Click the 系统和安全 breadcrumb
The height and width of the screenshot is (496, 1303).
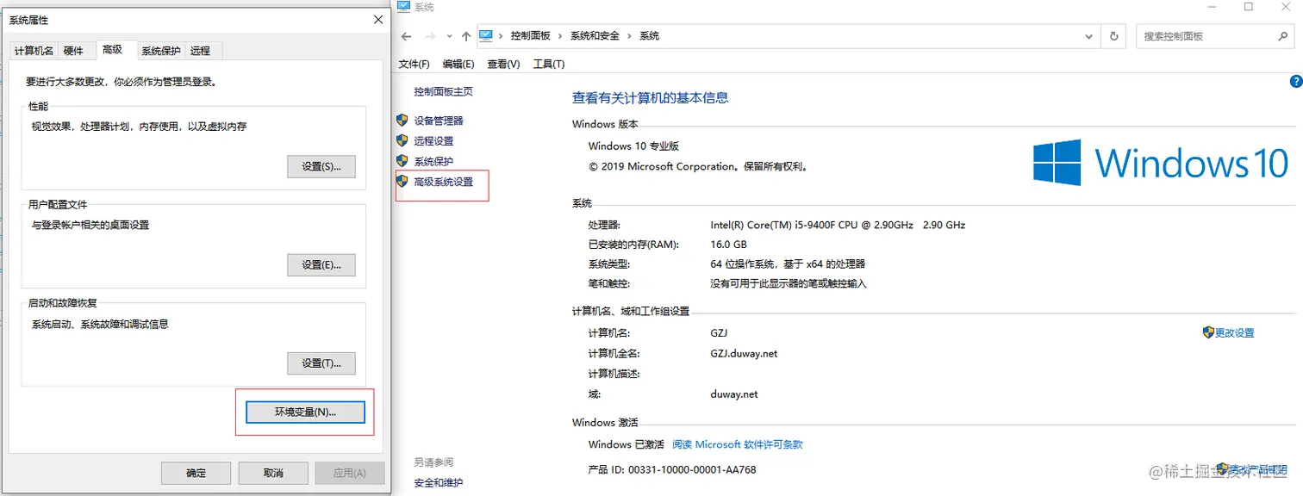(x=595, y=36)
